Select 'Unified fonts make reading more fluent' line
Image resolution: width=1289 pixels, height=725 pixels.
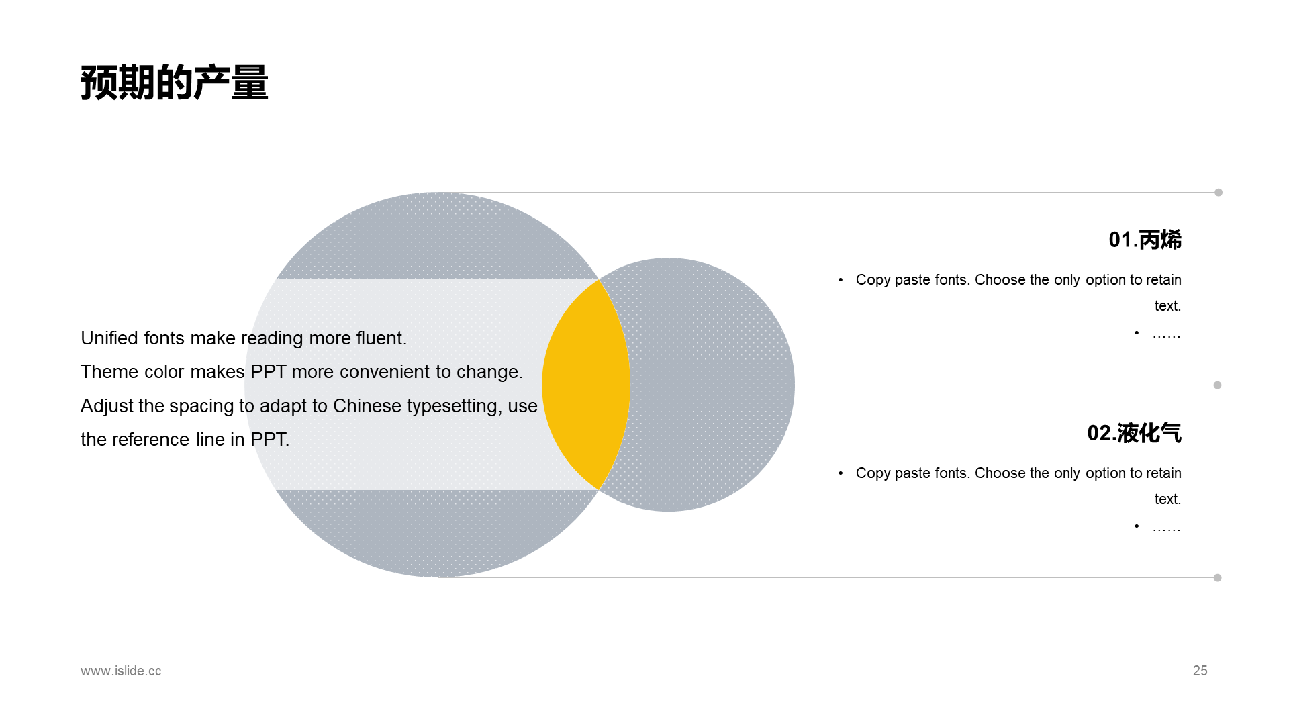(x=244, y=338)
